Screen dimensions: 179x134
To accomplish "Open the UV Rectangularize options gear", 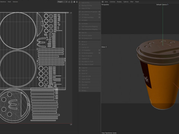I will point(99,53).
